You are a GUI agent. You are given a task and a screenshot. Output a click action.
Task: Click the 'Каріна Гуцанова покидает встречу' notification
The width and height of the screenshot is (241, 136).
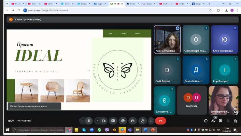pos(34,106)
